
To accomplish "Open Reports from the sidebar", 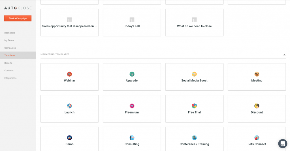I will (x=8, y=63).
